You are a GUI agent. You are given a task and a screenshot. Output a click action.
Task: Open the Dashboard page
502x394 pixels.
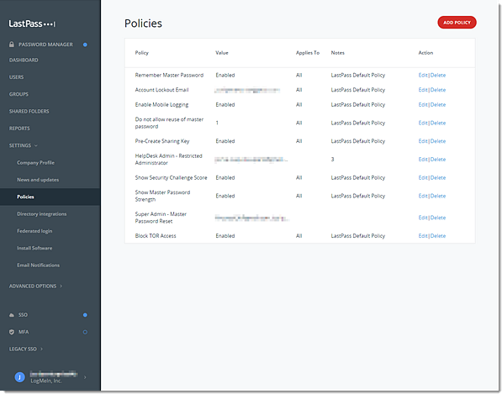[x=24, y=60]
